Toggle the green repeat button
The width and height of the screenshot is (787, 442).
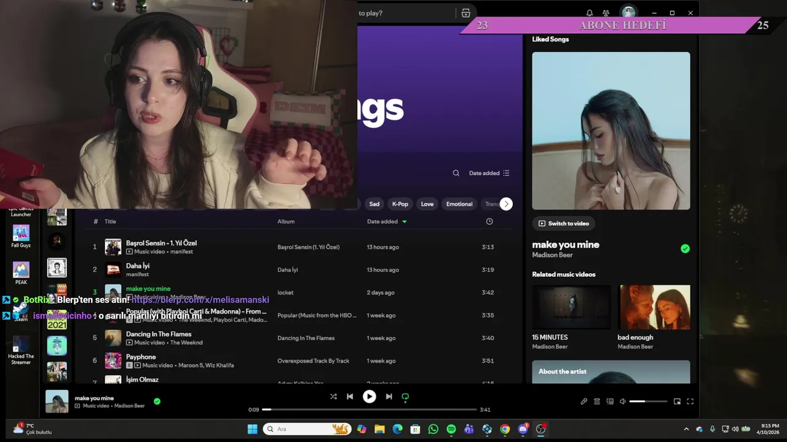coord(405,397)
